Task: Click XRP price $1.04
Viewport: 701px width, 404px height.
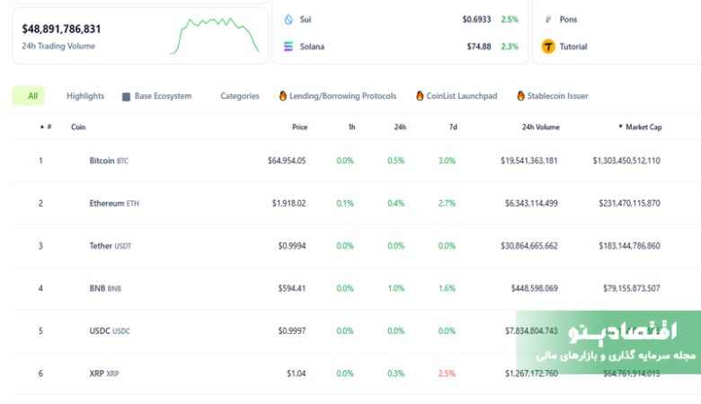Action: click(296, 373)
